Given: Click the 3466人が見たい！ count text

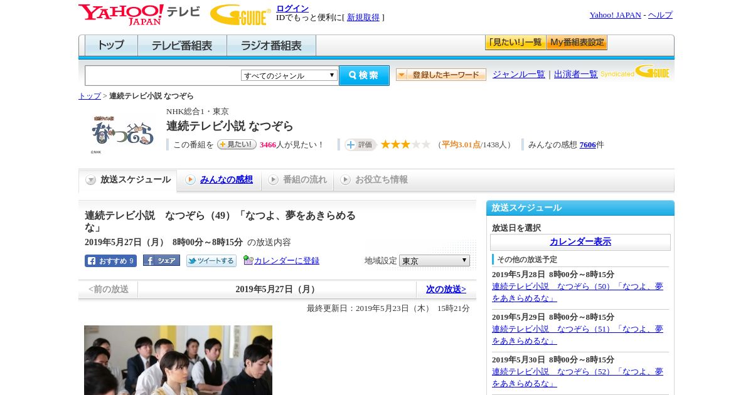Looking at the screenshot, I should pos(292,145).
